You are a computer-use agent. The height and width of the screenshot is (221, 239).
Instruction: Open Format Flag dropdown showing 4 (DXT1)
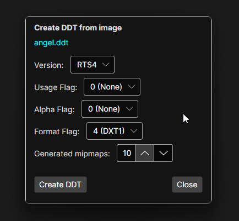tap(115, 131)
